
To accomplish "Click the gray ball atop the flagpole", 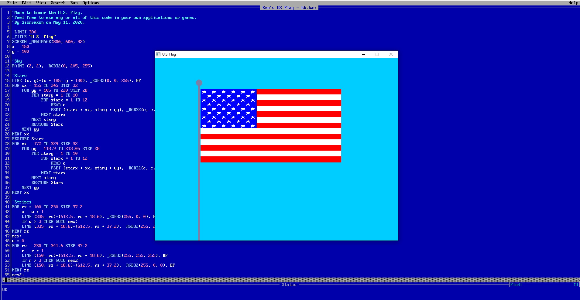I will tap(199, 83).
